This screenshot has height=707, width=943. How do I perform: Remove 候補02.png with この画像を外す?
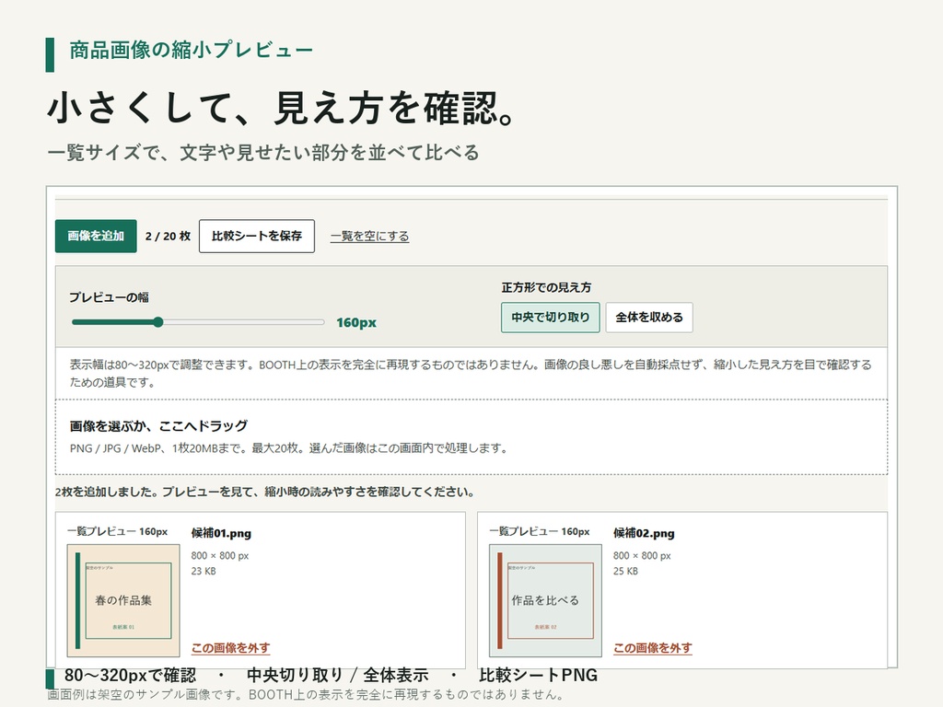(x=653, y=648)
